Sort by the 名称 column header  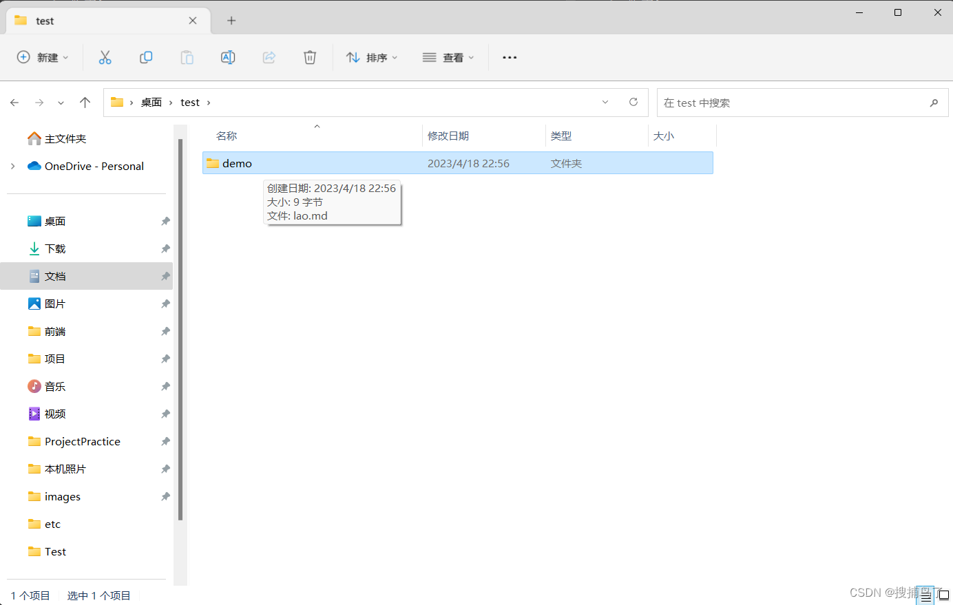click(x=312, y=136)
